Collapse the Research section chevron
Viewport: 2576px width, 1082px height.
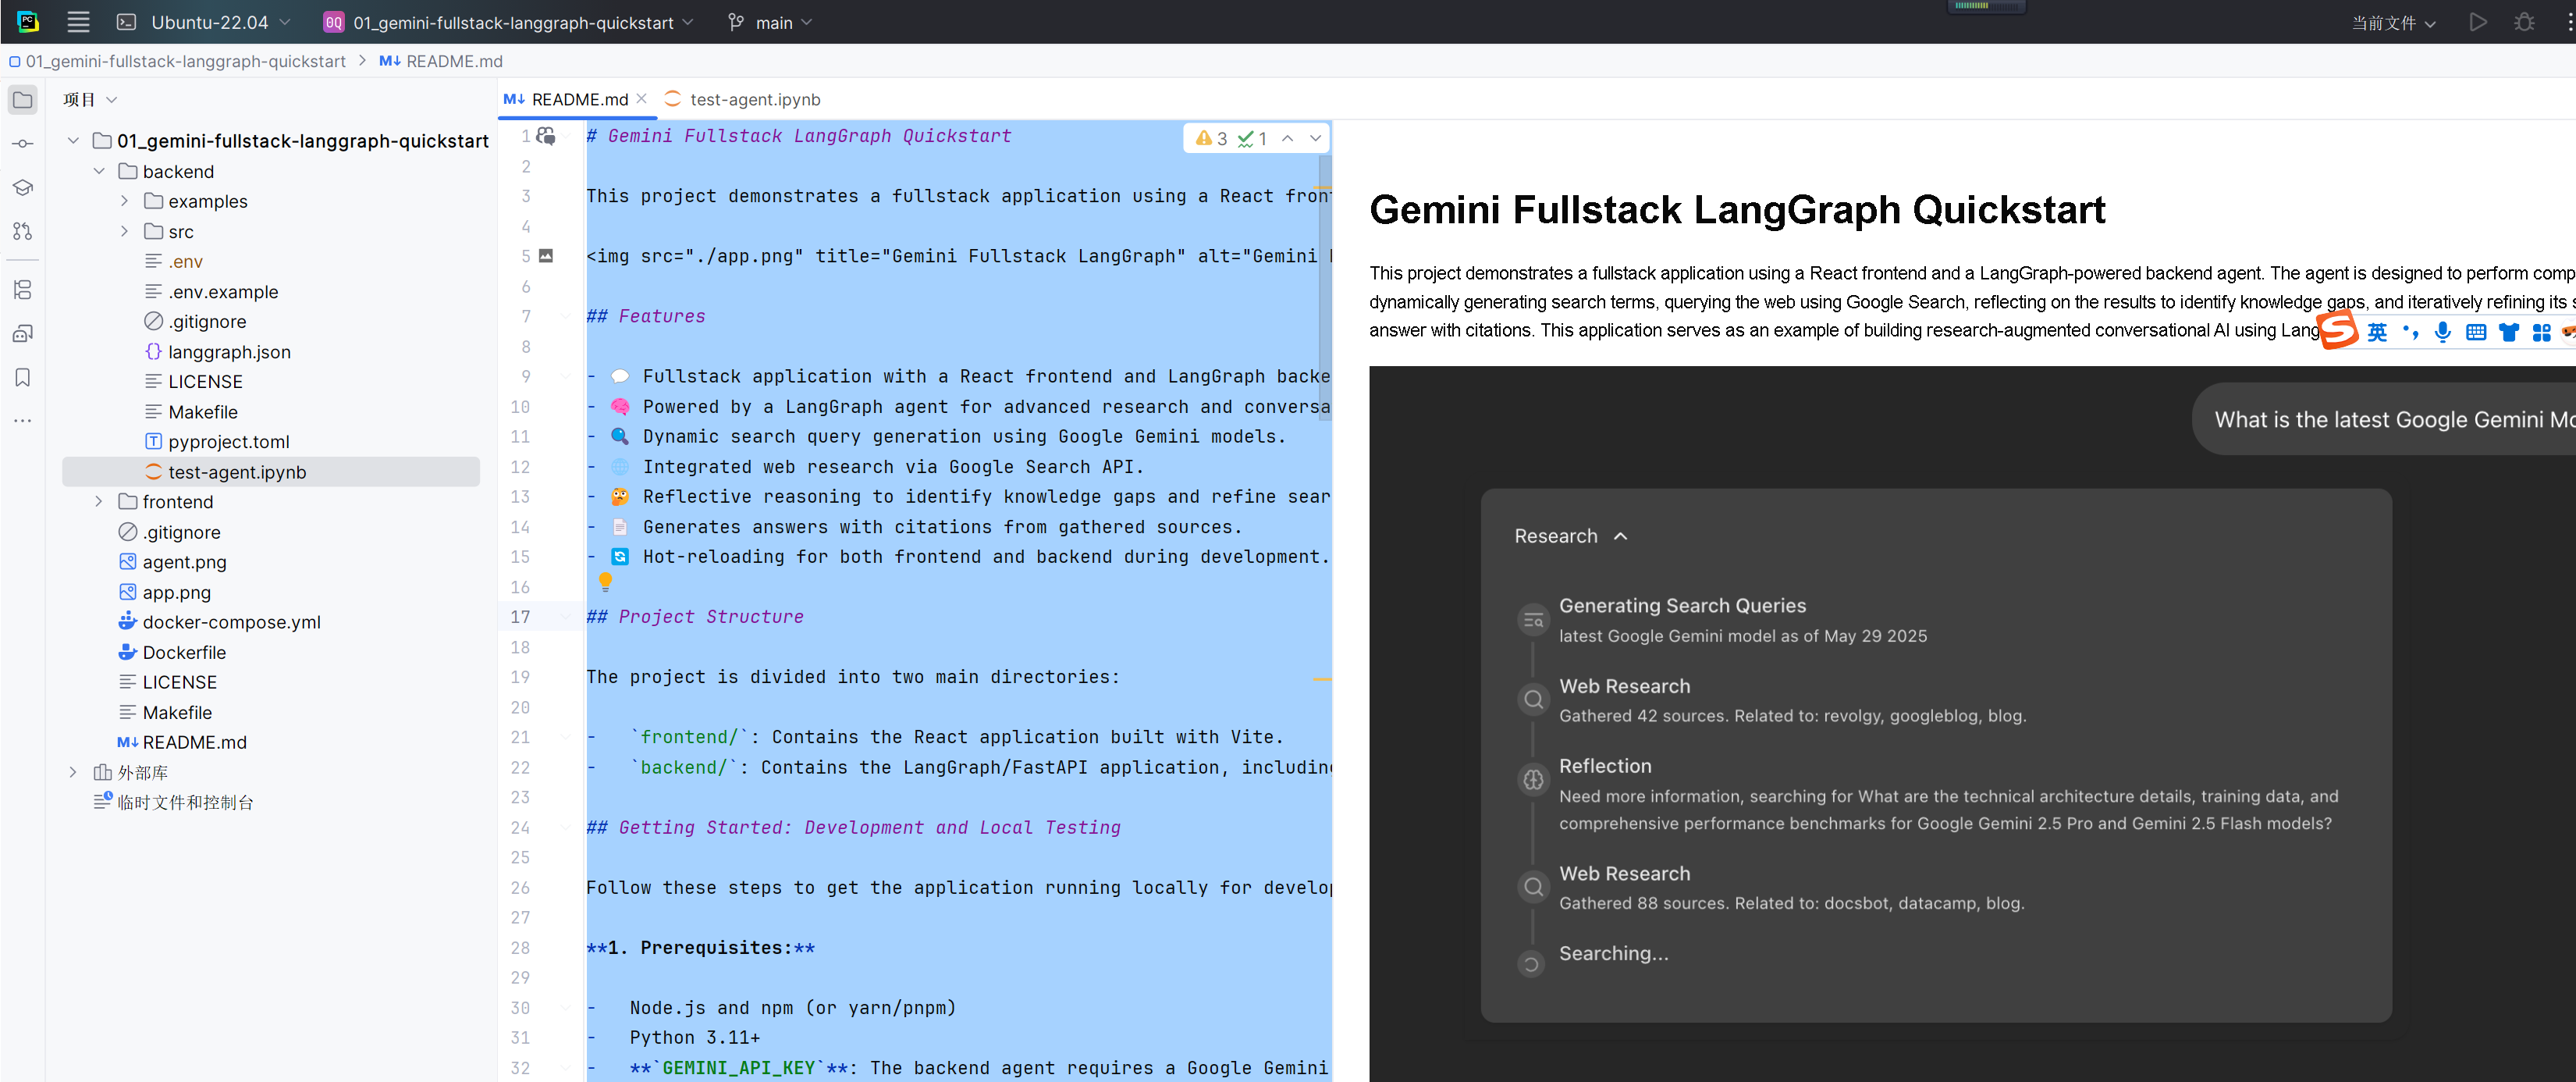pos(1620,536)
